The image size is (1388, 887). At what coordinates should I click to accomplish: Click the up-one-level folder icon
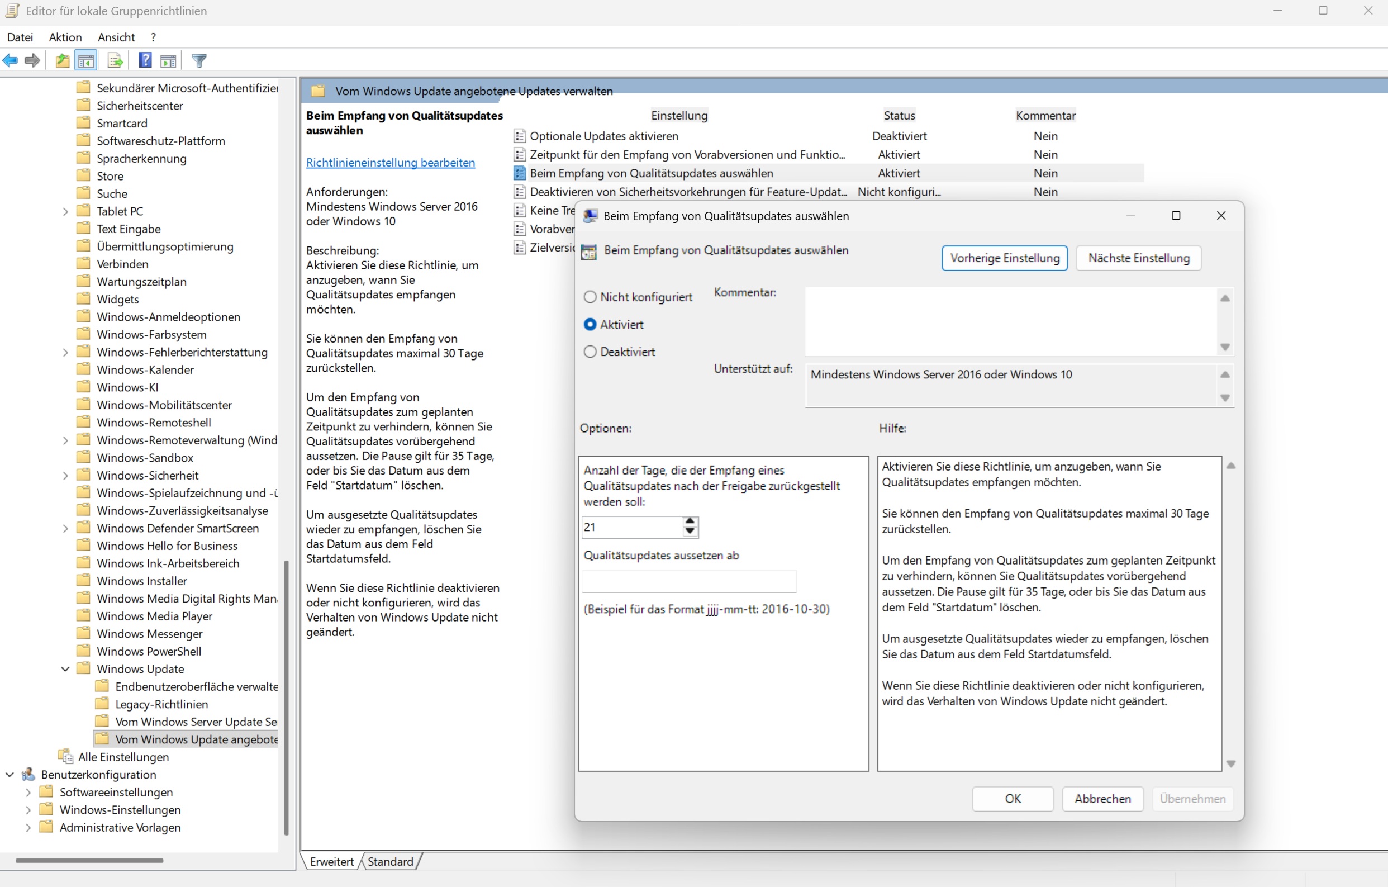pos(62,60)
